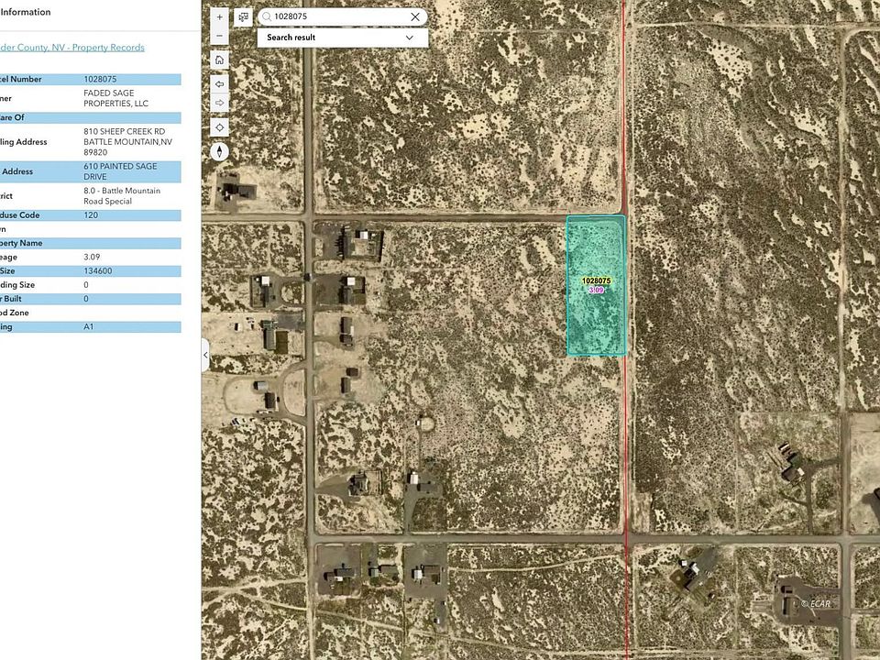Find my location on the map
Viewport: 880px width, 660px height.
(x=219, y=127)
